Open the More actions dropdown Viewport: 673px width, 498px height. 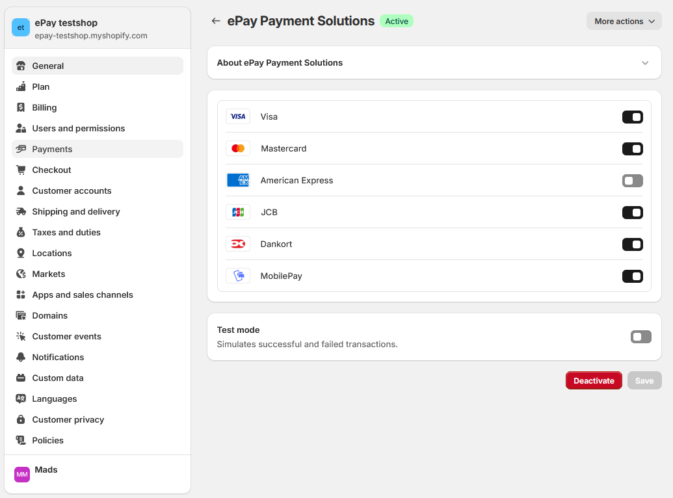pos(623,21)
